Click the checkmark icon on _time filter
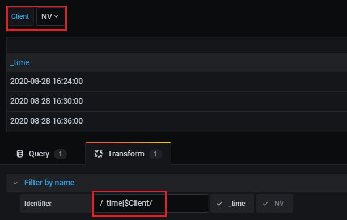This screenshot has width=347, height=220. click(219, 204)
